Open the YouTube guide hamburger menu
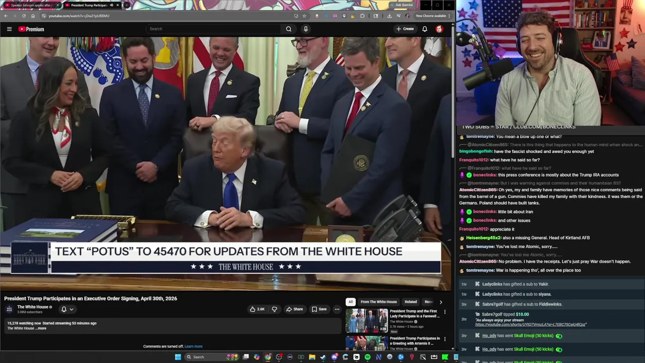Image resolution: width=645 pixels, height=363 pixels. pos(9,29)
